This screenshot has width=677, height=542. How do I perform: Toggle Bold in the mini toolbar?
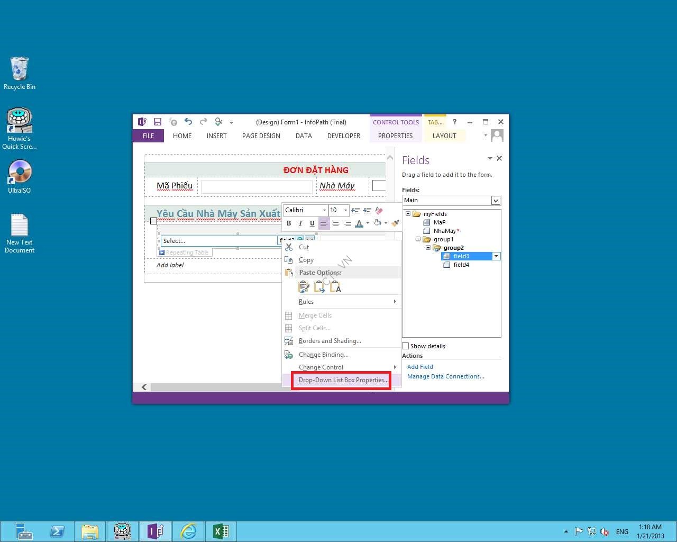point(289,223)
